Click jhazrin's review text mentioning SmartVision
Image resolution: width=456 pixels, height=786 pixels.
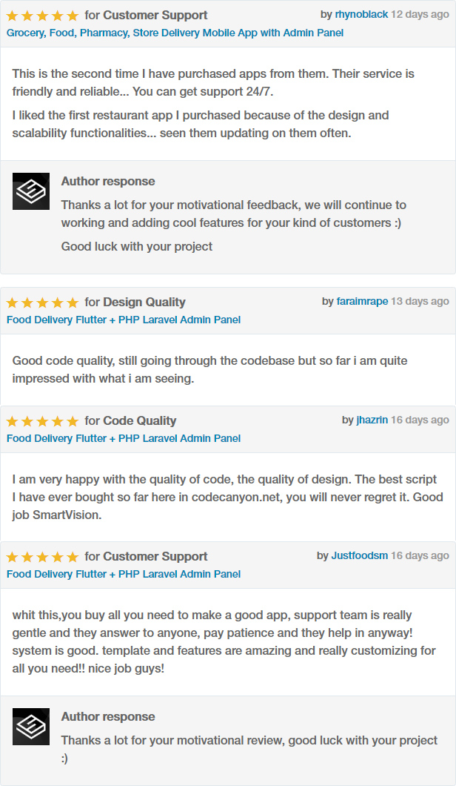(x=227, y=497)
